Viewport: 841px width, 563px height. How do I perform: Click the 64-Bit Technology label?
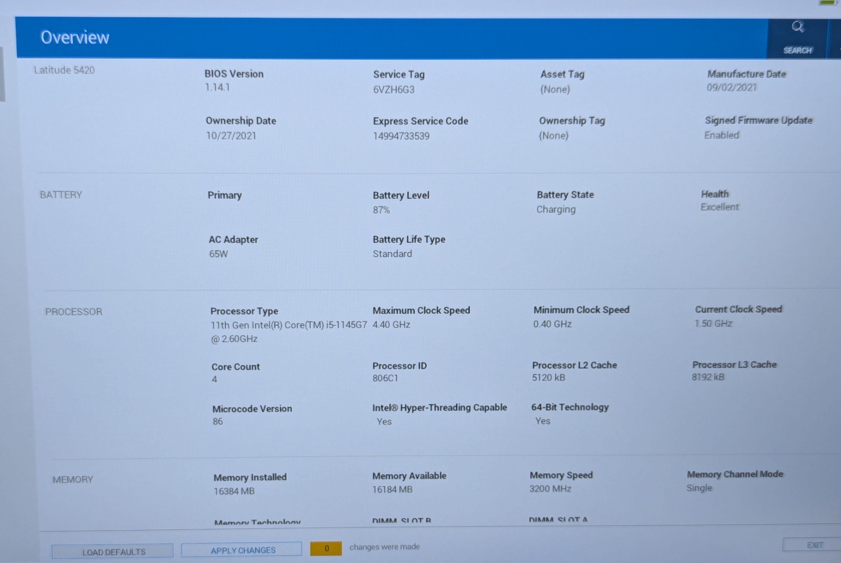570,407
